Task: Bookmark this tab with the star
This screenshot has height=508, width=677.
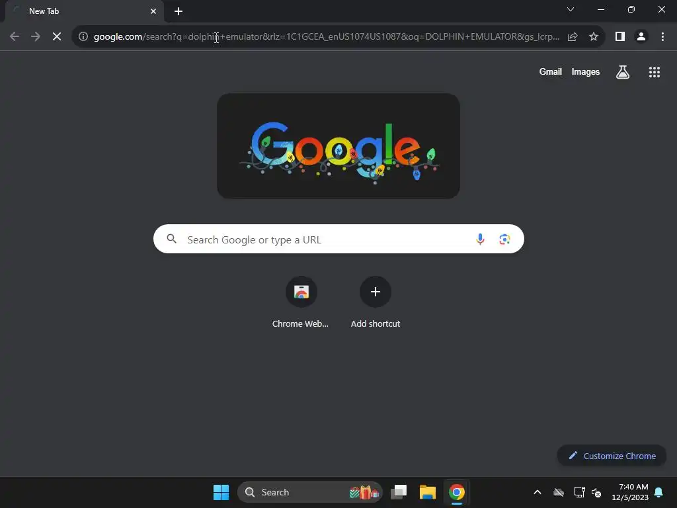Action: 594,37
